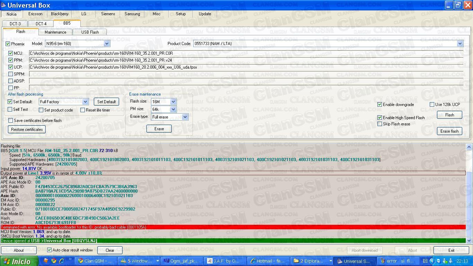This screenshot has width=473, height=266.
Task: Enable the PP checkbox
Action: point(11,88)
